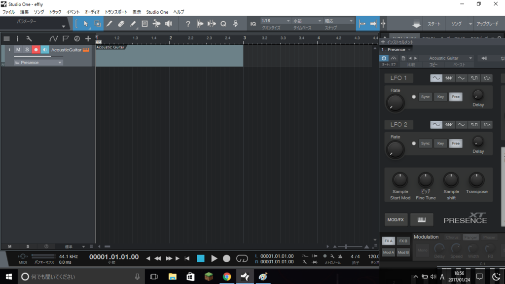Toggle loop playback button
The height and width of the screenshot is (284, 505).
(242, 258)
